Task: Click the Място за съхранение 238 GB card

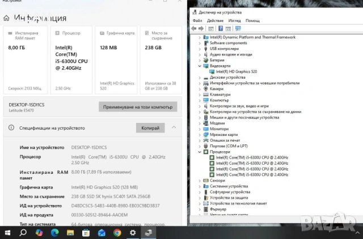Action: pyautogui.click(x=161, y=60)
